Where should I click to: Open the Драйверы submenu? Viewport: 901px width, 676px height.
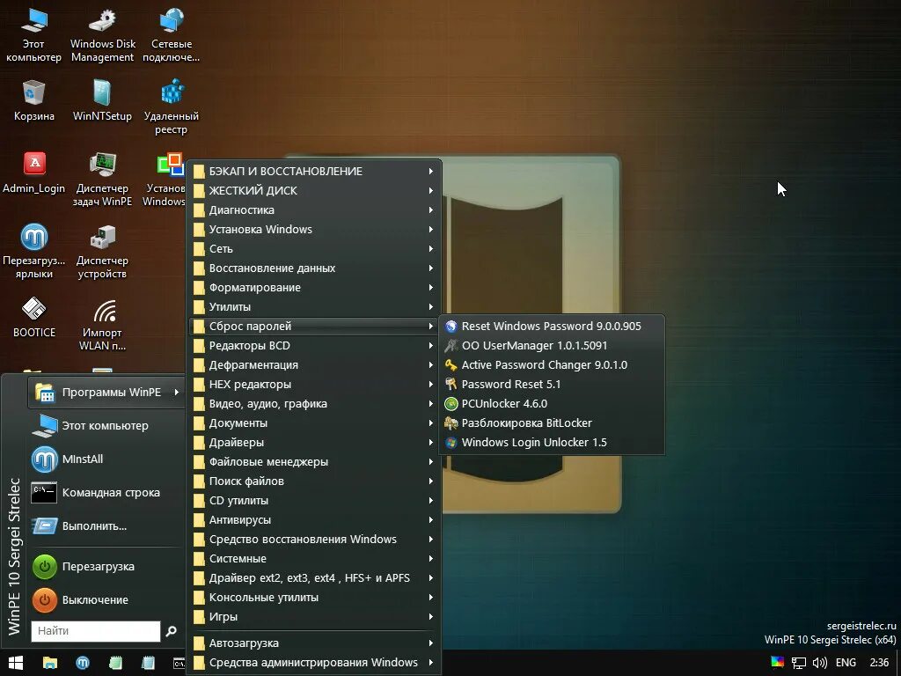[314, 443]
